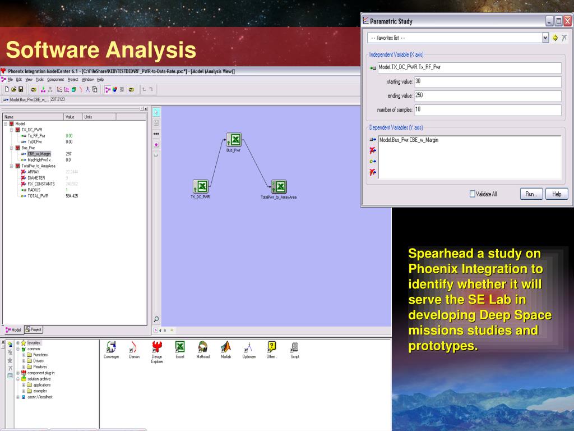Select the TotalPwr_to_ArrayArea node on the canvas
Screen dimensions: 574x431
pos(279,187)
